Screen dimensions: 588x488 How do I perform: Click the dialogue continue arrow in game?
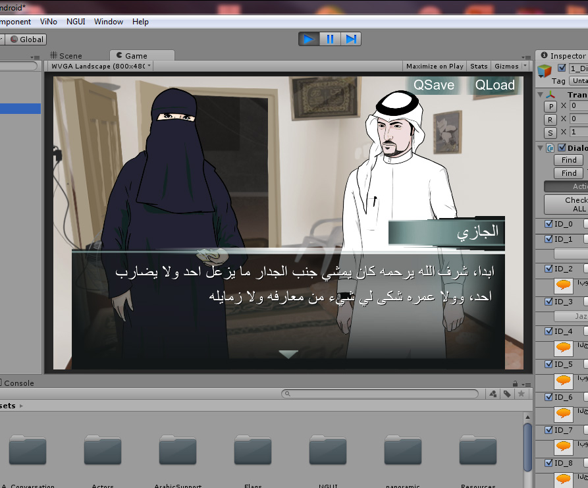pyautogui.click(x=288, y=354)
